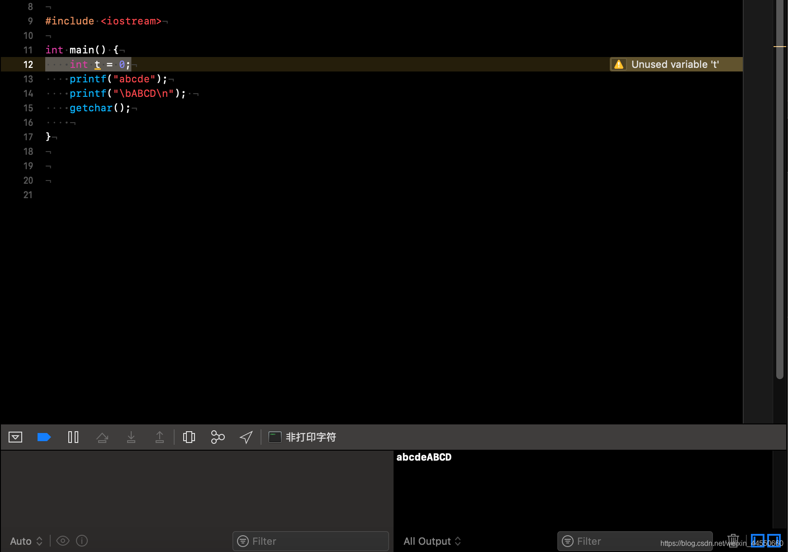Click the int main() declaration
This screenshot has width=788, height=552.
(x=82, y=50)
